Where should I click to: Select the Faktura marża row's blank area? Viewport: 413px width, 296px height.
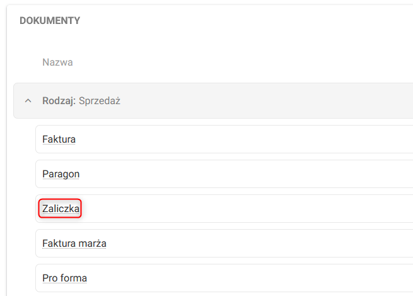(252, 243)
